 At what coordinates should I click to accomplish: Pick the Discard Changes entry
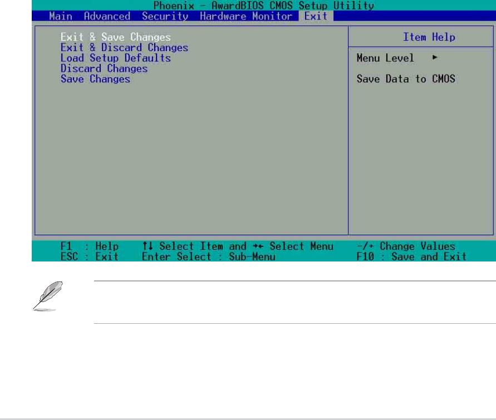click(x=104, y=68)
